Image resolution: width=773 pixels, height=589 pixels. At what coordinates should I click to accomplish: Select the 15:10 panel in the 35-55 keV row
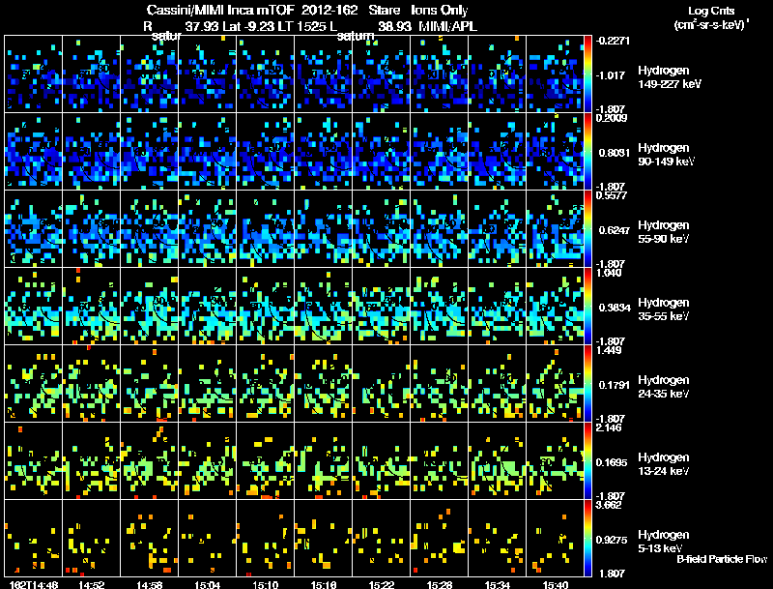[265, 306]
